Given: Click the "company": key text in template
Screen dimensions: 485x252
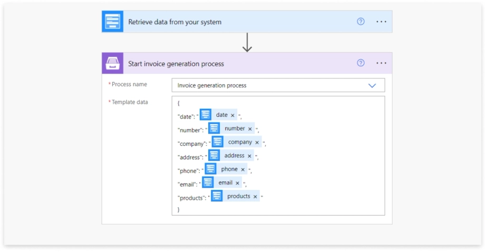Looking at the screenshot, I should 192,144.
